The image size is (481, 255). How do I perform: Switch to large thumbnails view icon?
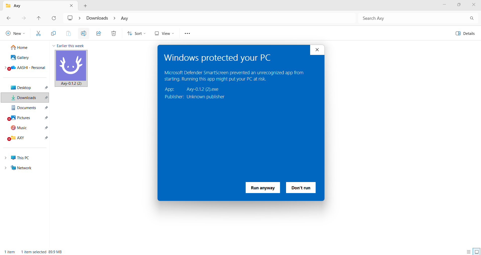pos(477,252)
